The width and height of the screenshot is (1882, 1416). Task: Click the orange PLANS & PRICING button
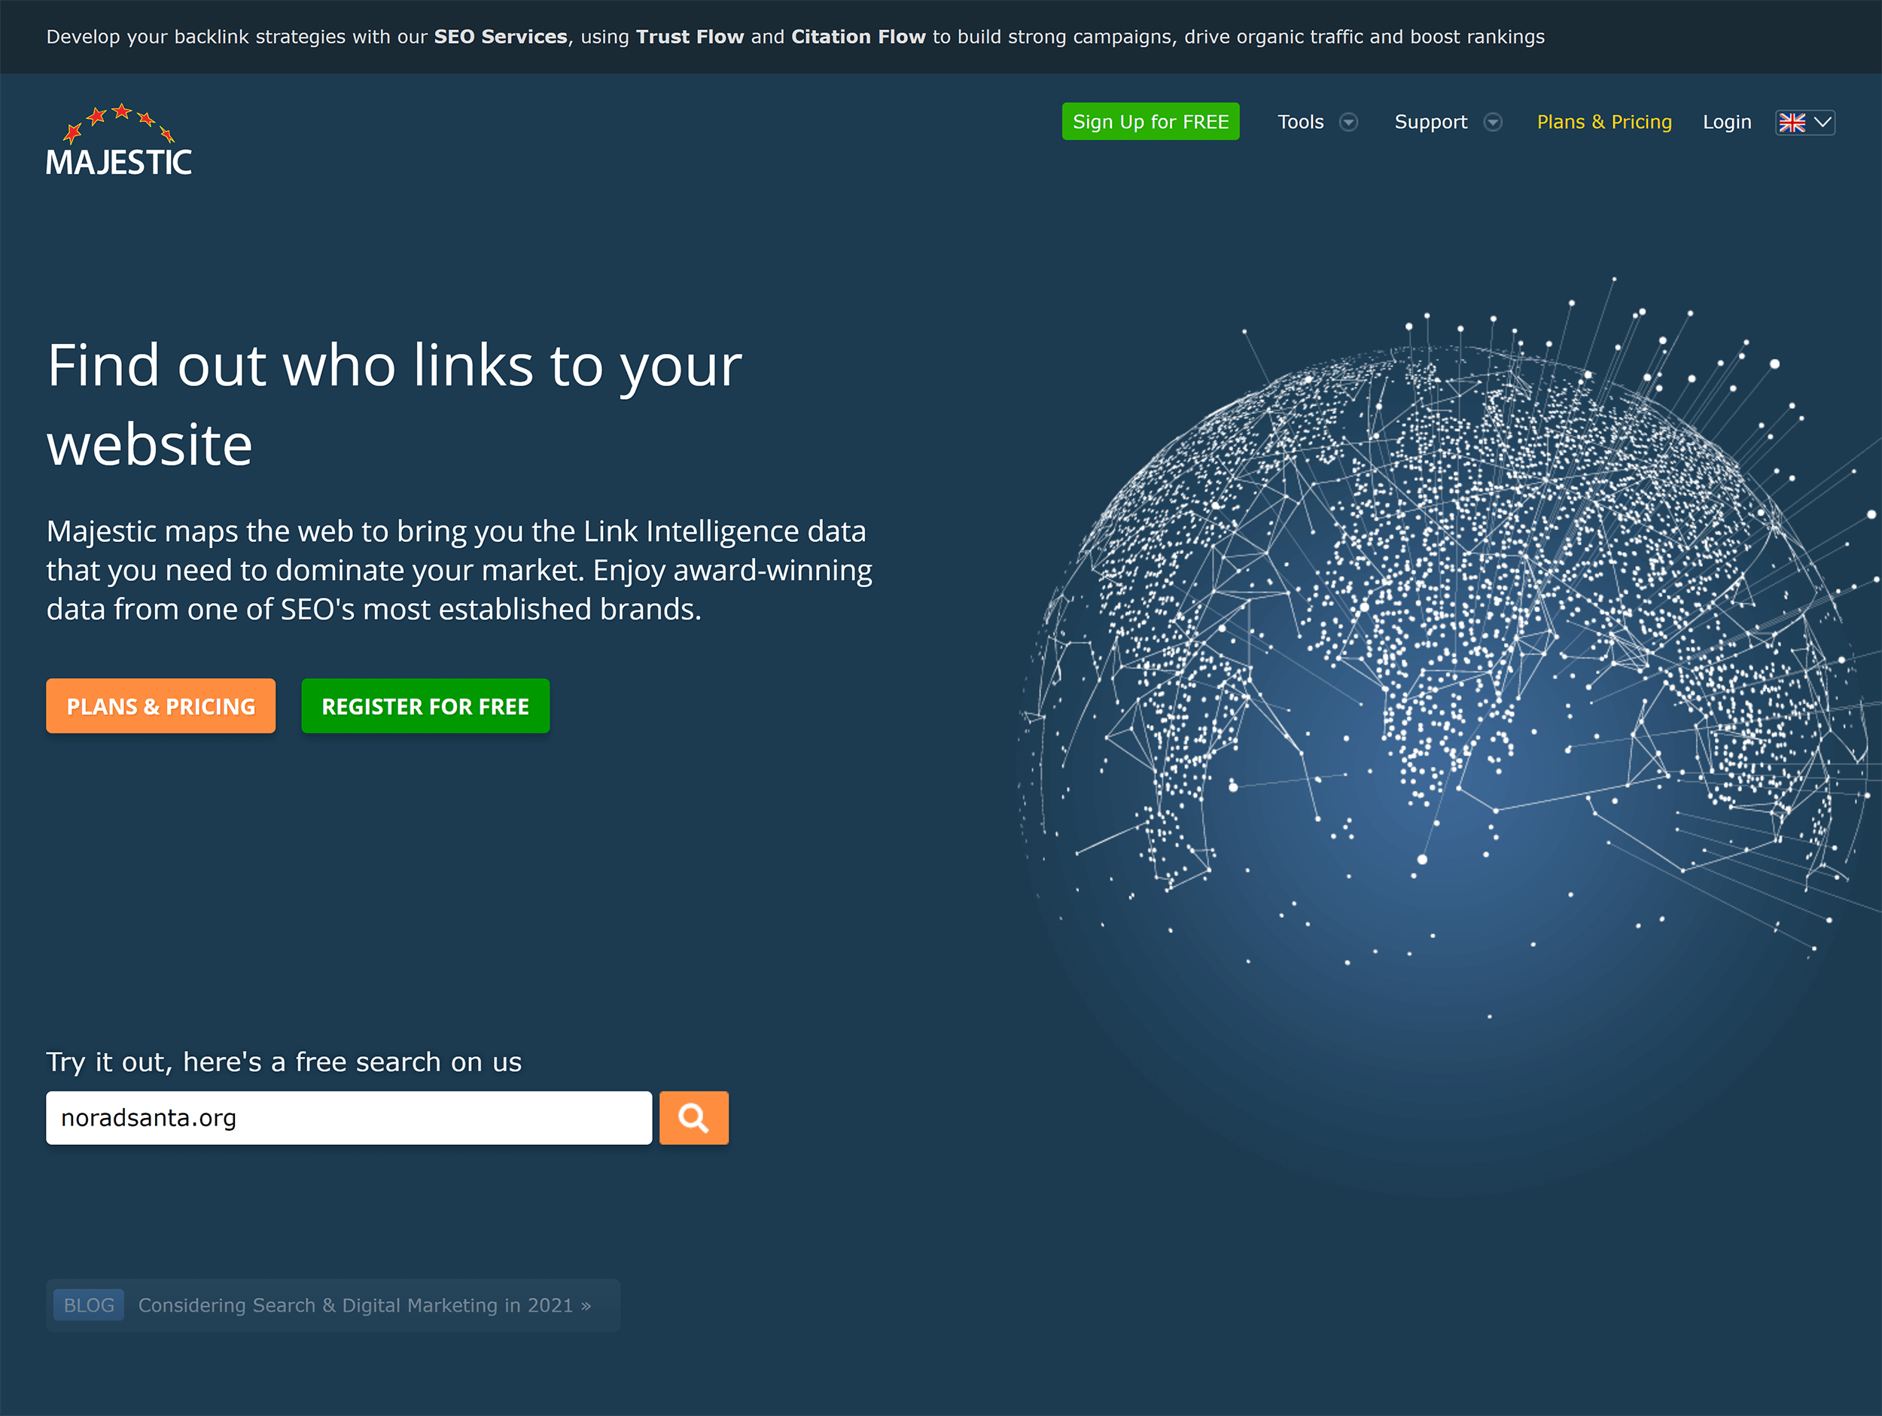point(161,705)
